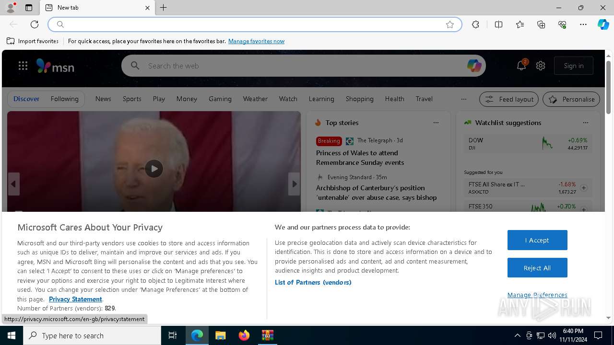Open the tab actions menu icon
Screen dimensions: 614x345
29,8
